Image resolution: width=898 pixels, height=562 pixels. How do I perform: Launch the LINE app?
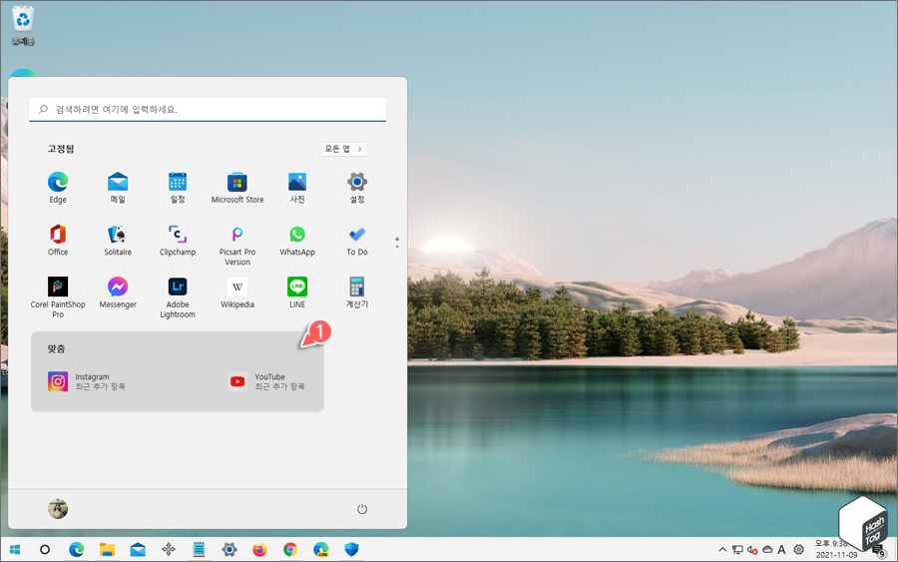click(297, 292)
